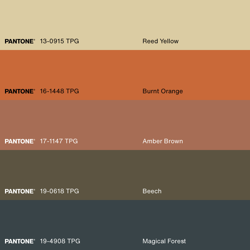Select the "Magical Forest" name label
The width and height of the screenshot is (250, 250).
pyautogui.click(x=164, y=241)
